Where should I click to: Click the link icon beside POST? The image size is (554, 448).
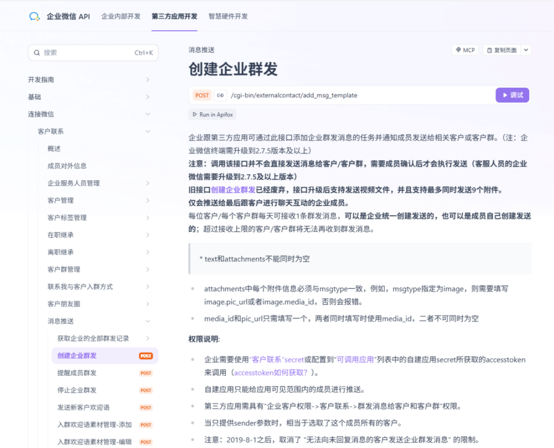[x=220, y=95]
